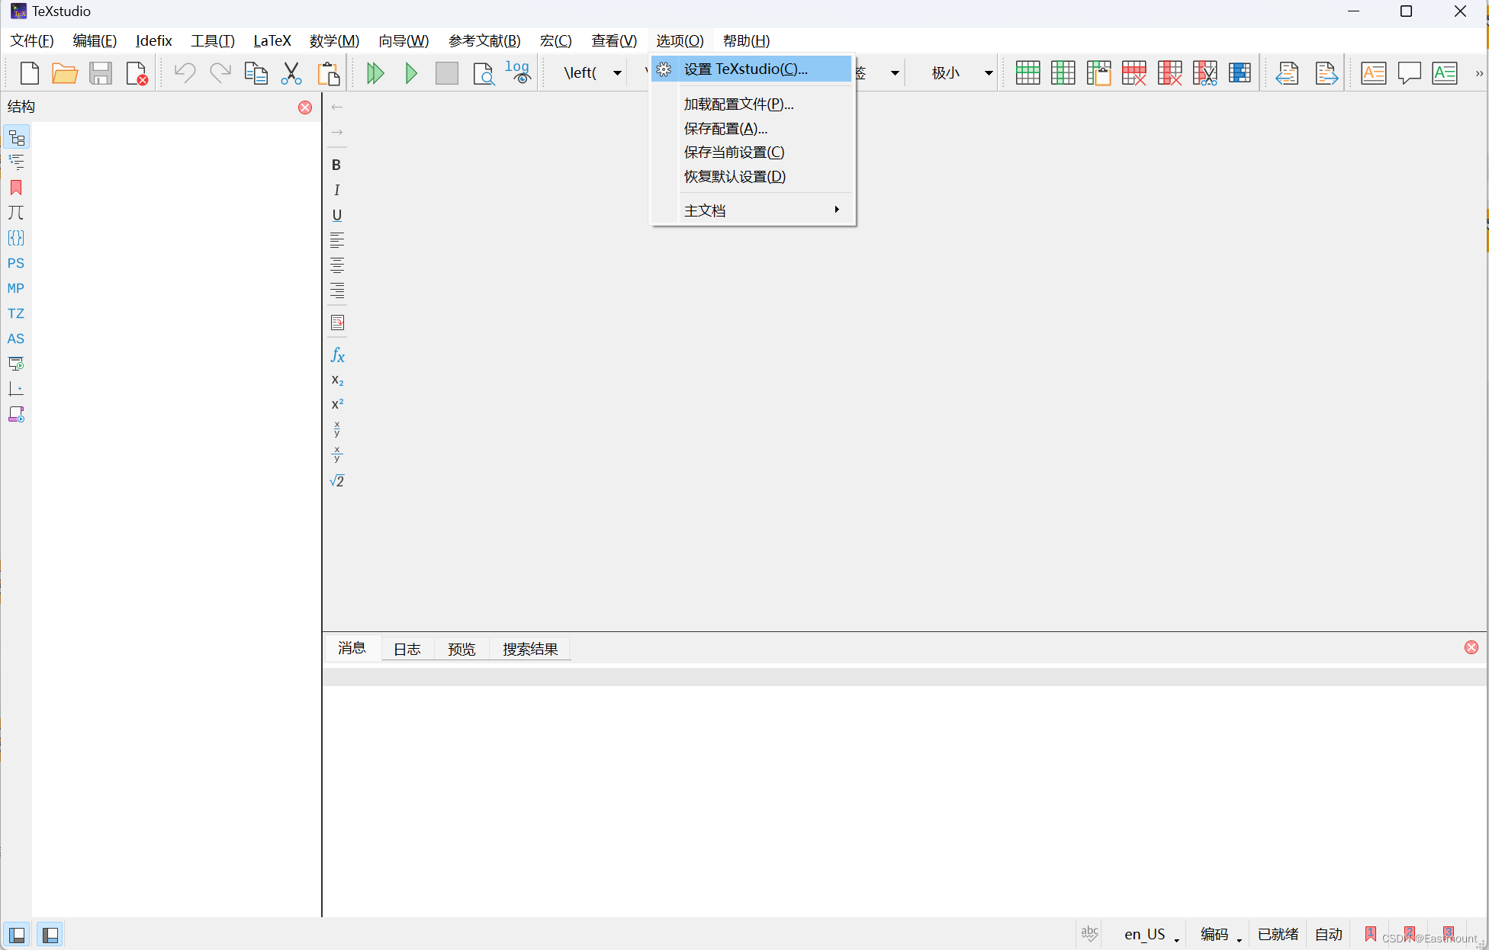Viewport: 1489px width, 950px height.
Task: Show the log with the log eye icon
Action: pyautogui.click(x=518, y=72)
